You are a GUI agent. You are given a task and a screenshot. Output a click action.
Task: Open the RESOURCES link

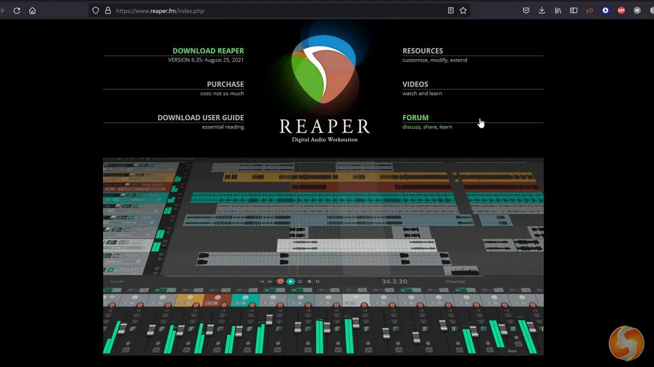click(x=423, y=51)
